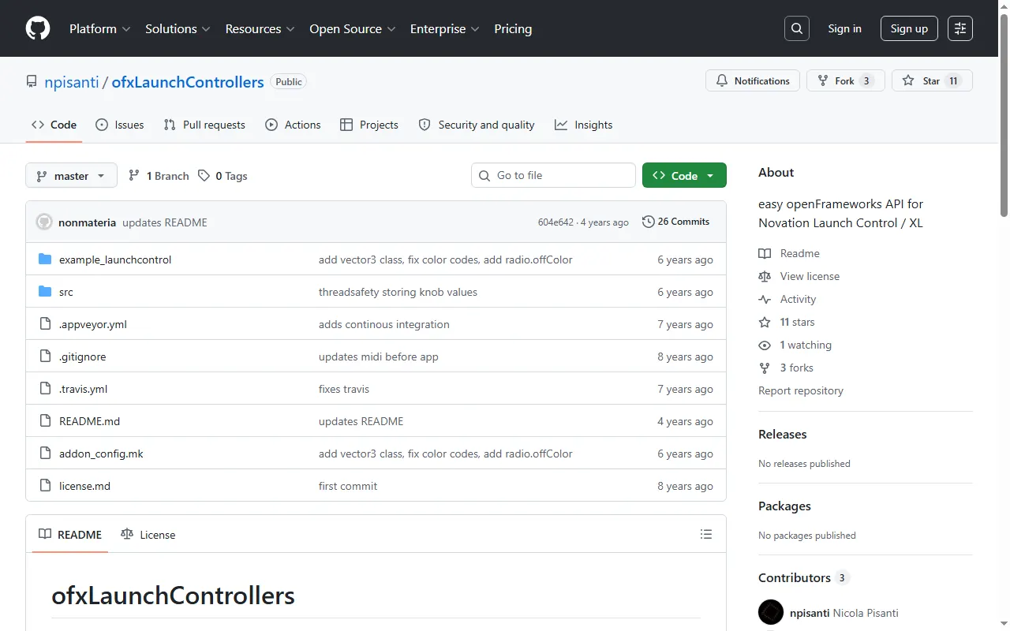
Task: Open the master branch dropdown
Action: [71, 176]
